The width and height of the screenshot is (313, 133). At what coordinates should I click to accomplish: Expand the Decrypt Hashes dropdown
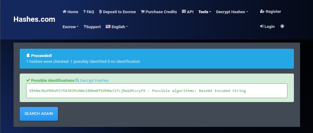(x=232, y=12)
